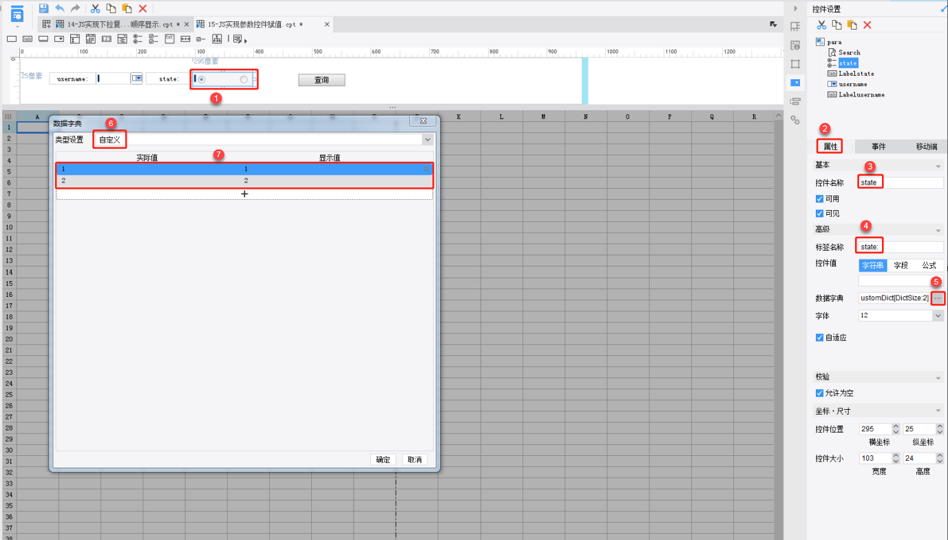Viewport: 948px width, 540px height.
Task: Toggle the 允许为空 checkbox
Action: pyautogui.click(x=819, y=393)
